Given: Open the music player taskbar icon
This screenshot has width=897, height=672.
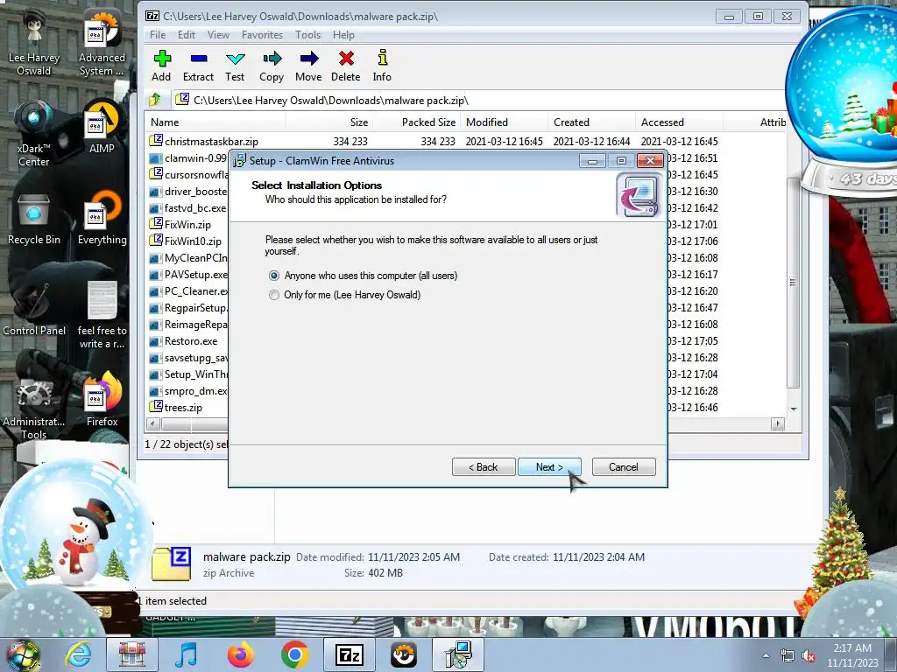Looking at the screenshot, I should pos(186,654).
